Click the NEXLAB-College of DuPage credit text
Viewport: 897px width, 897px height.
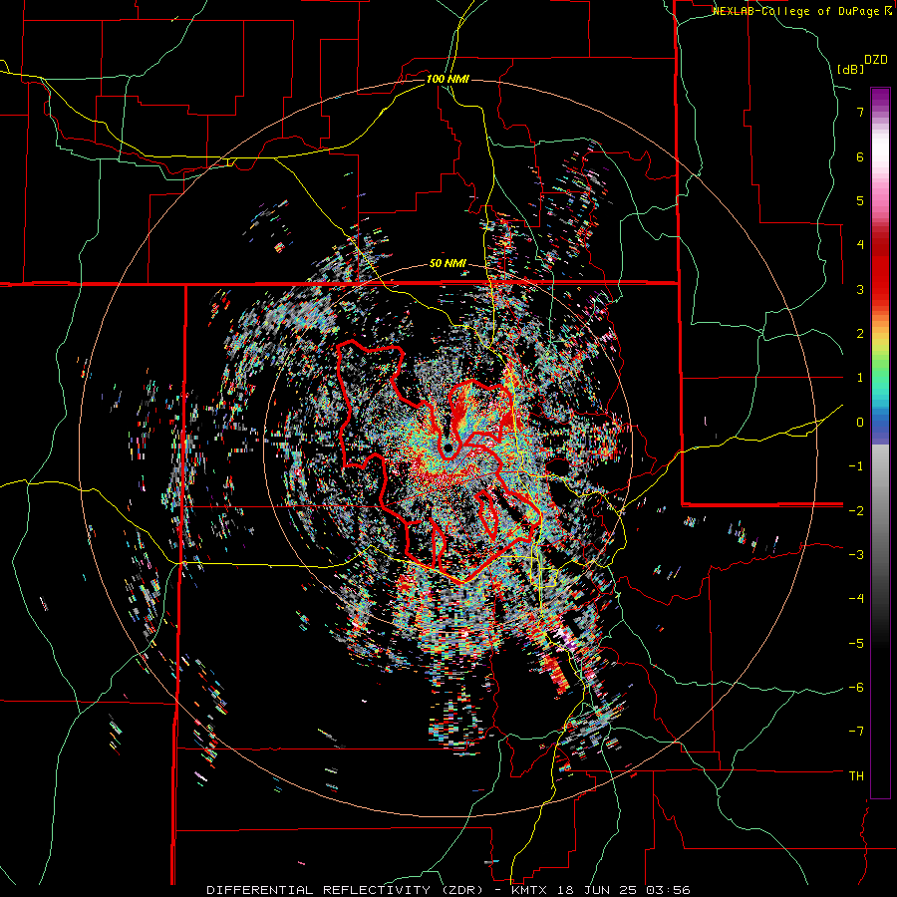coord(797,11)
